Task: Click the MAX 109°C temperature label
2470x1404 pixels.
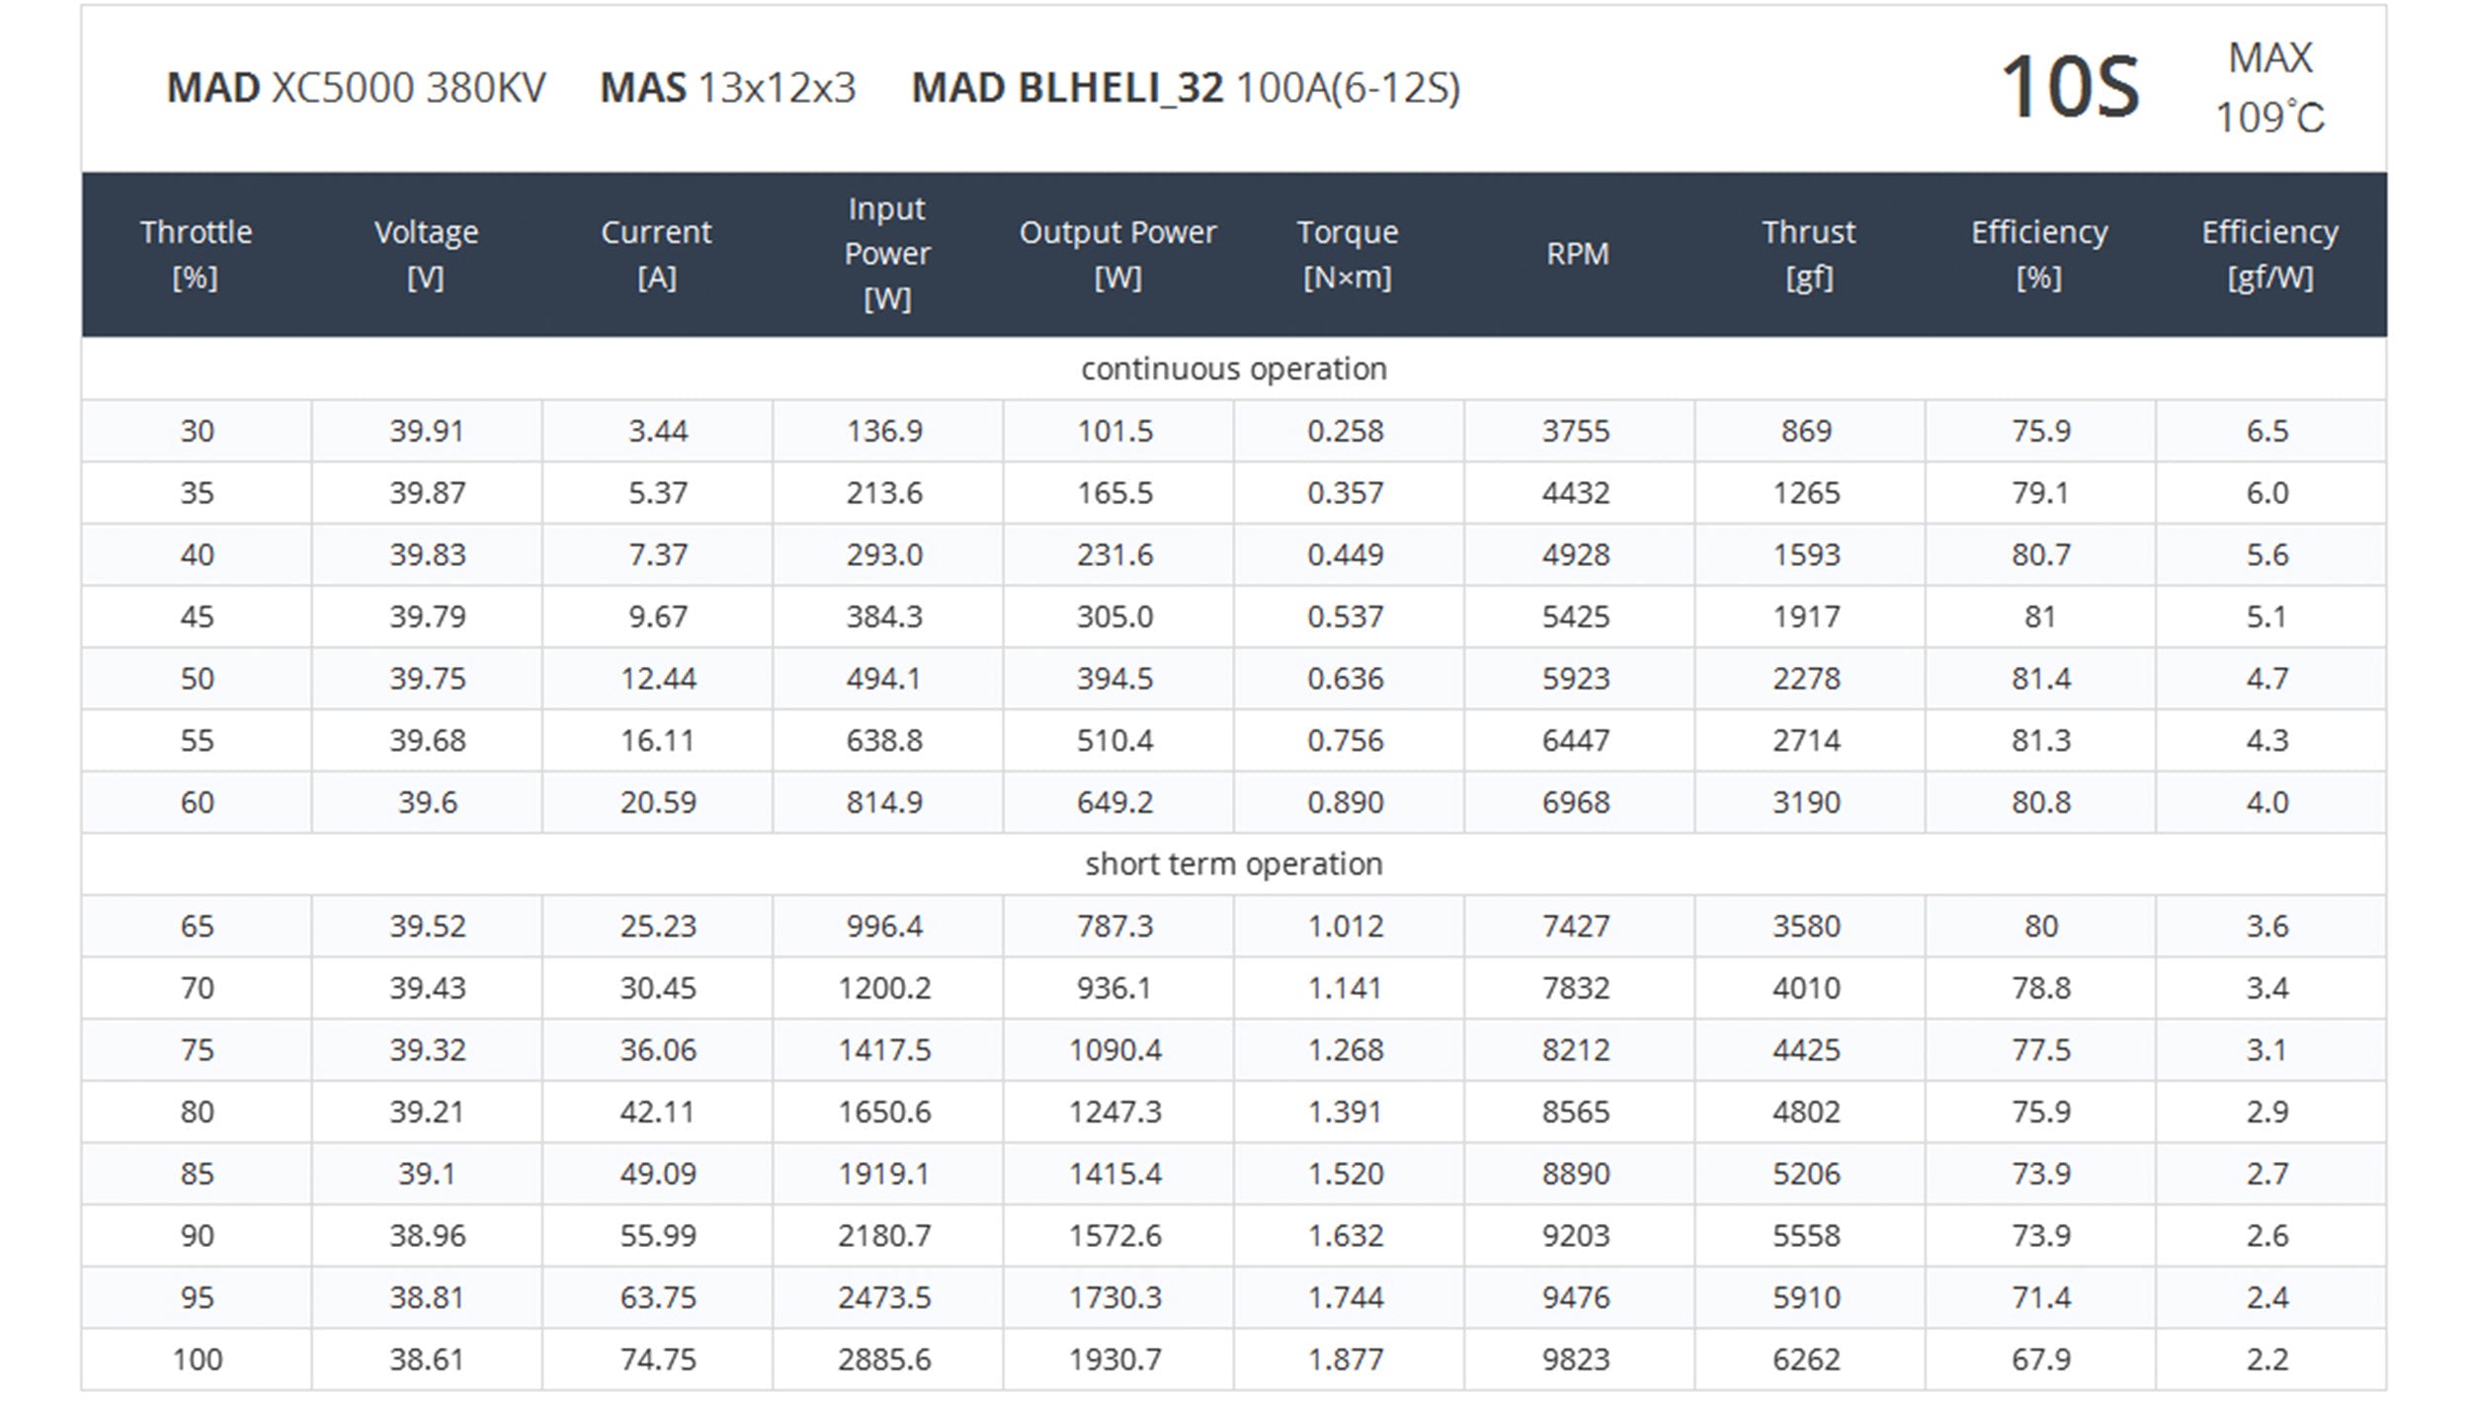Action: click(x=2269, y=88)
